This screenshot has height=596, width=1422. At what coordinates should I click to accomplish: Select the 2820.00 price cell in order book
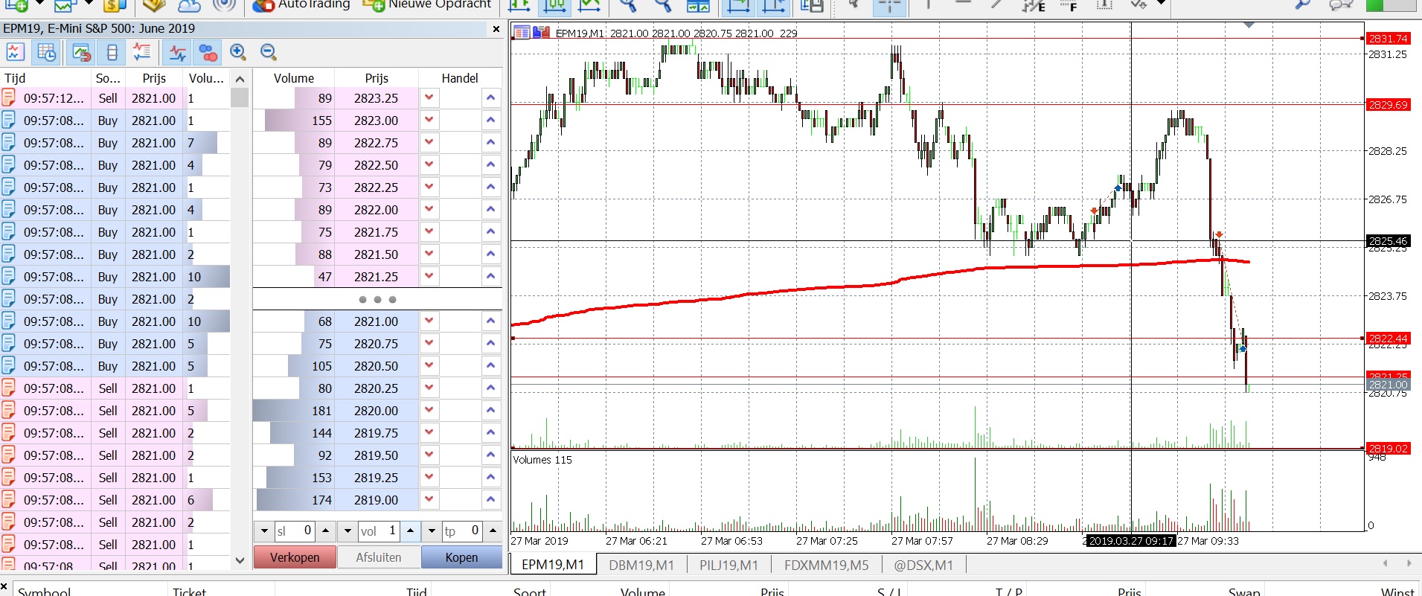pos(376,411)
